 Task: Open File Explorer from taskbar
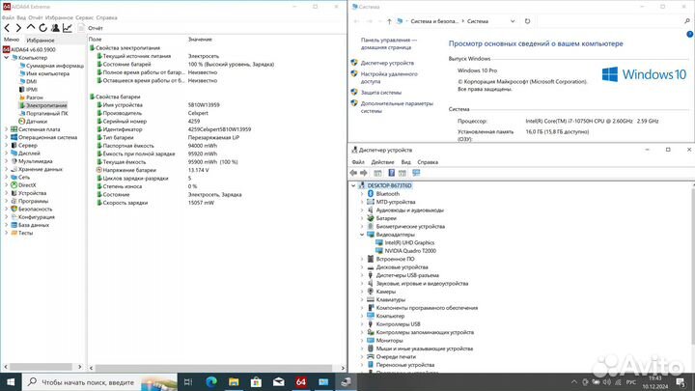pyautogui.click(x=234, y=381)
